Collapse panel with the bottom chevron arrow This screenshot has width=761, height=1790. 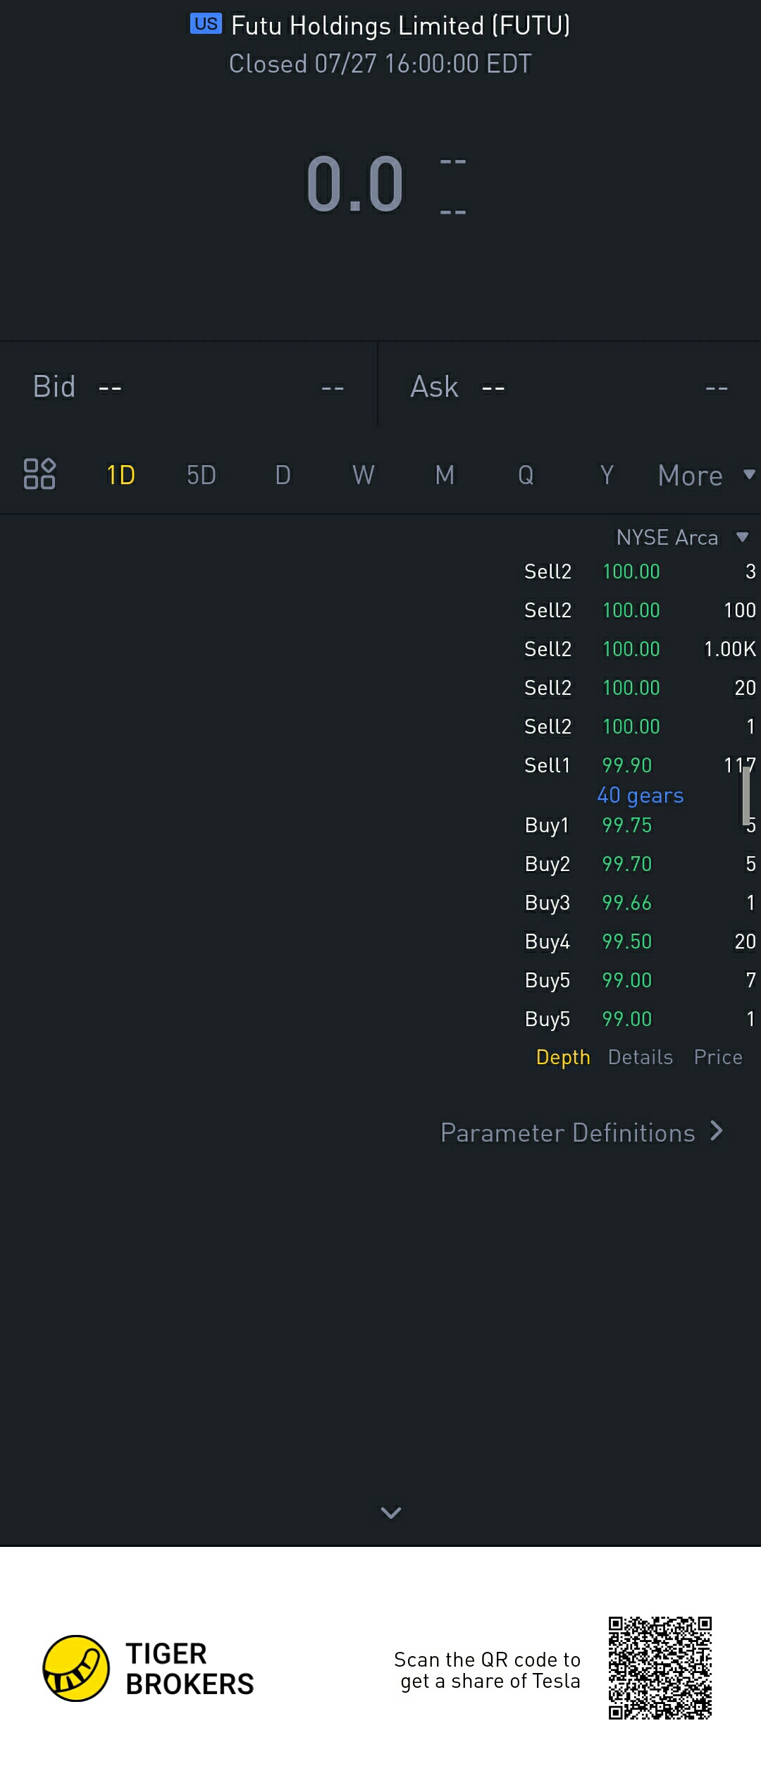click(390, 1512)
